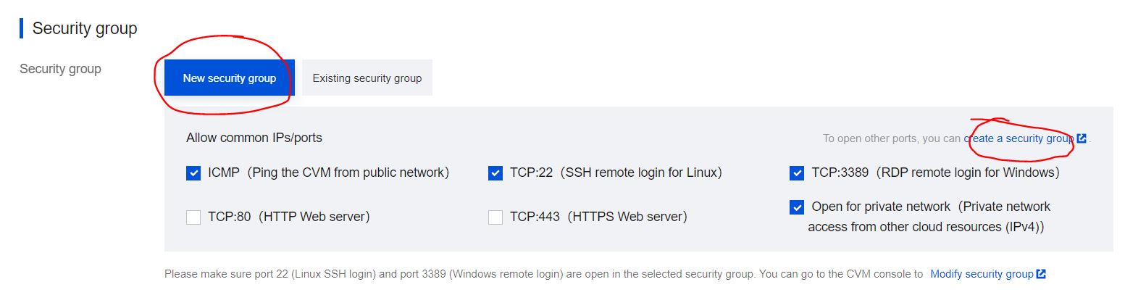Open the 'Modify security group' link

(982, 274)
